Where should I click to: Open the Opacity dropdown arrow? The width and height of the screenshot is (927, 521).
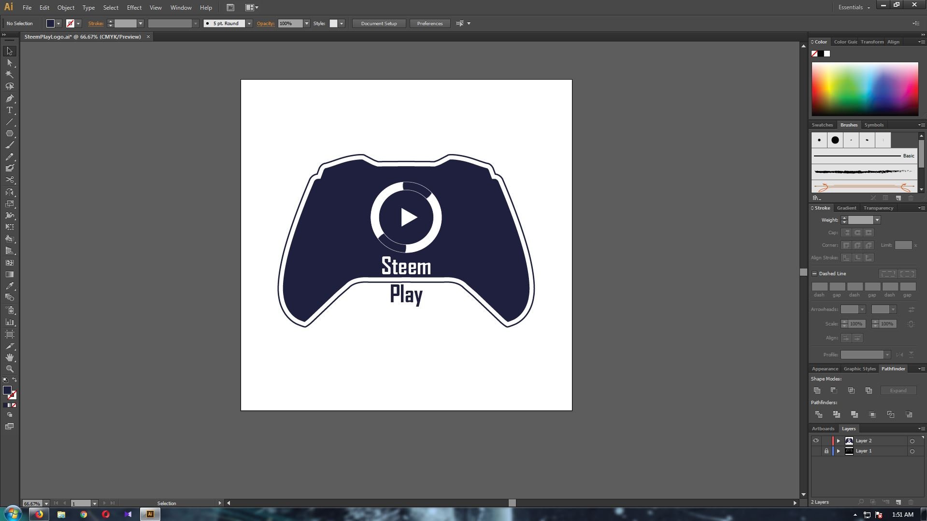coord(306,23)
